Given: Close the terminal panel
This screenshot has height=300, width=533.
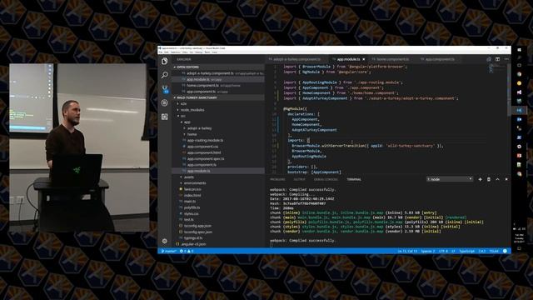Looking at the screenshot, I should (x=506, y=179).
